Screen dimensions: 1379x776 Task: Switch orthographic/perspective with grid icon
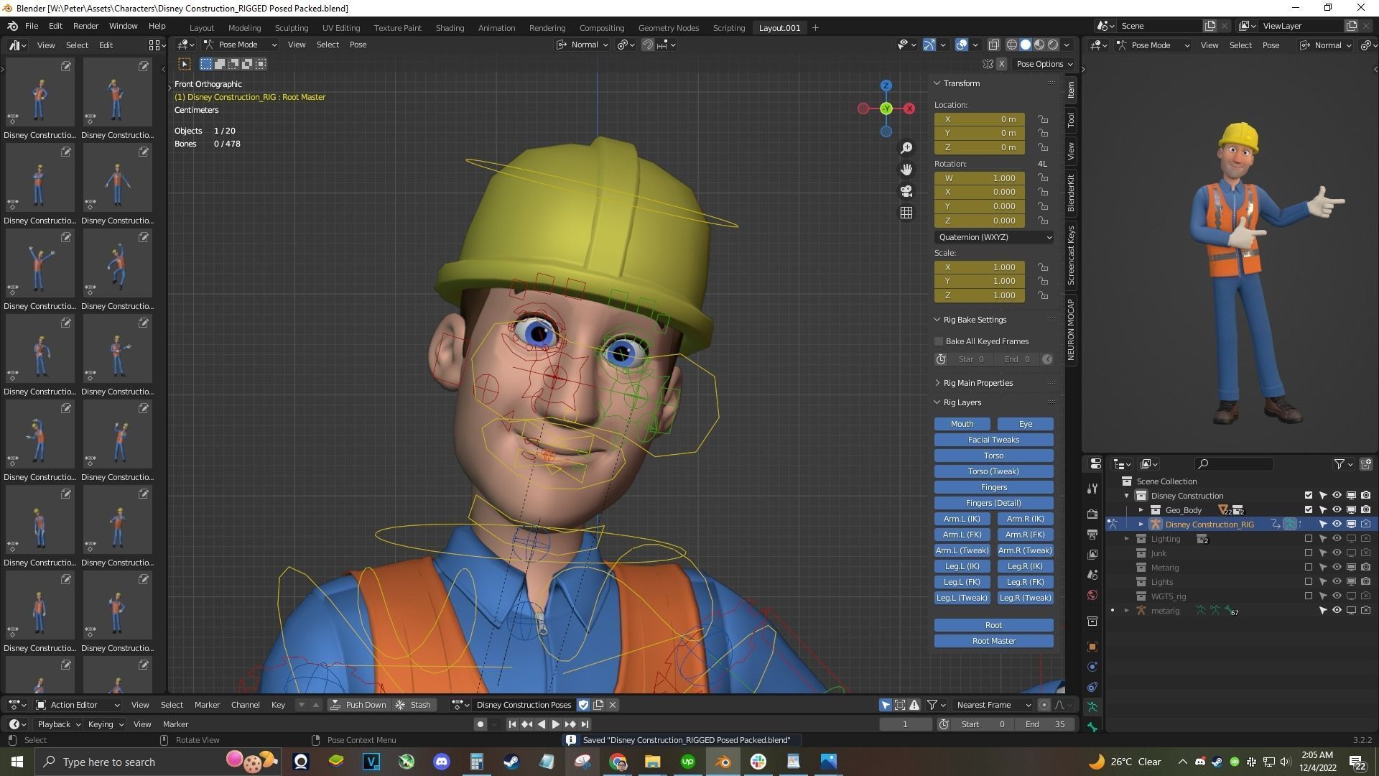[x=906, y=213]
